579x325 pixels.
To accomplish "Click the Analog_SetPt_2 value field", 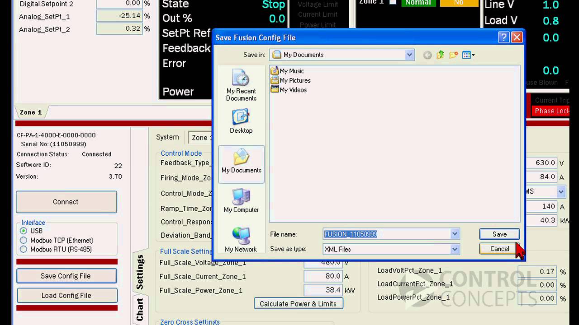I will click(119, 29).
